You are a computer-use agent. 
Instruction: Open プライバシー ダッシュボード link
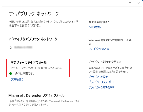pyautogui.click(x=101, y=82)
